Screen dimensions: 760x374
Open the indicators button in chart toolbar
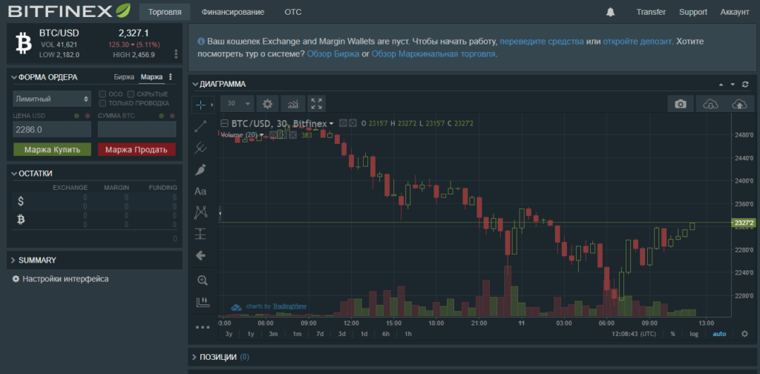293,104
